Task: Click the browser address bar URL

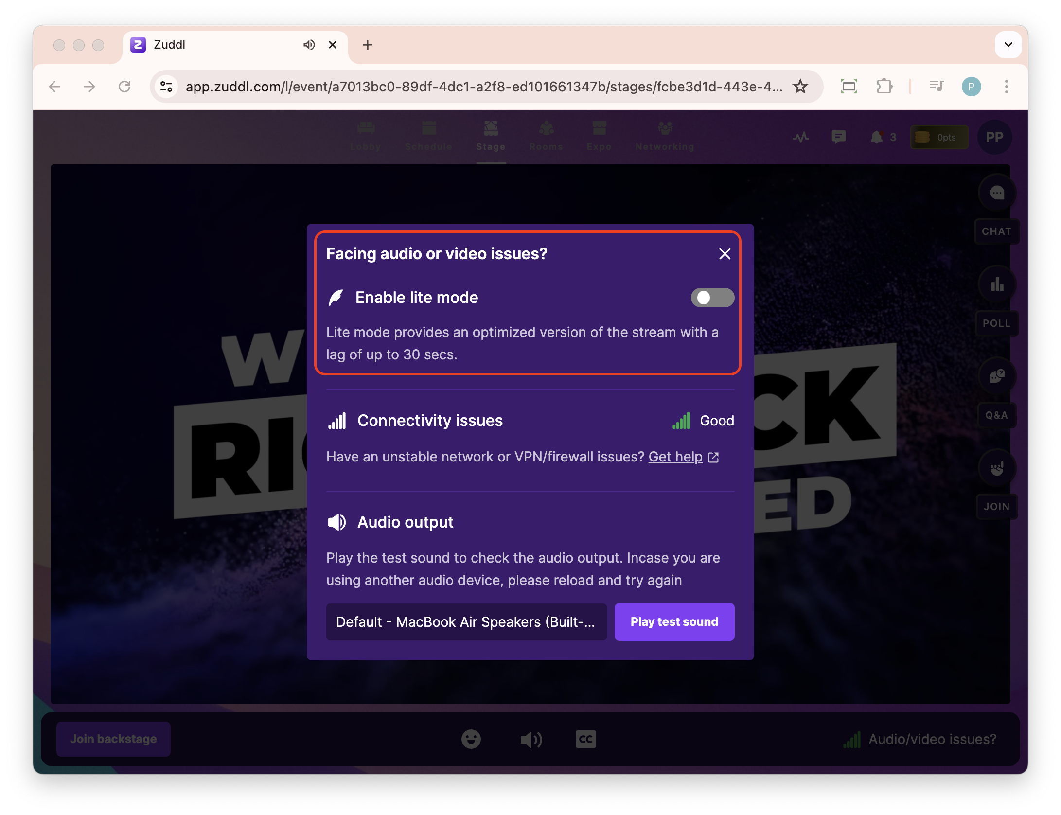Action: 483,87
